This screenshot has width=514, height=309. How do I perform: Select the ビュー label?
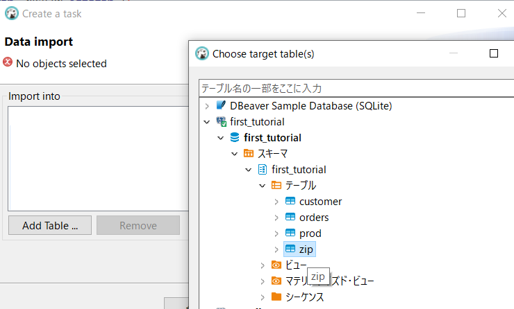(x=296, y=265)
